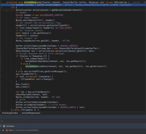Image resolution: width=146 pixels, height=134 pixels.
Task: Click the highlighted encodeResponse method name
Action: click(x=32, y=2)
